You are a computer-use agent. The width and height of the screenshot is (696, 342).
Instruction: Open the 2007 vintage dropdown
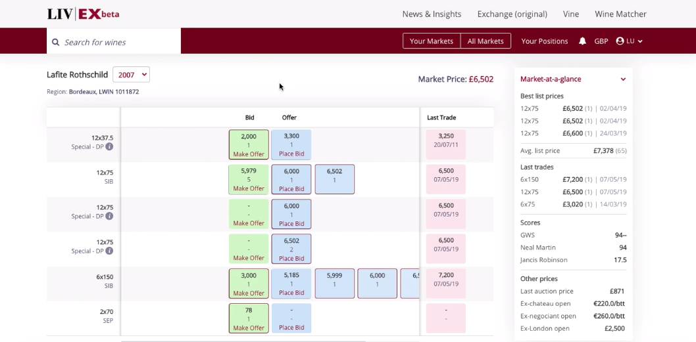132,74
